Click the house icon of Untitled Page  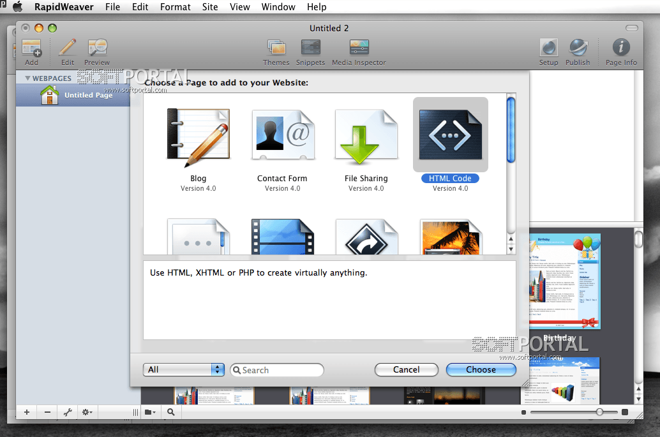[50, 95]
